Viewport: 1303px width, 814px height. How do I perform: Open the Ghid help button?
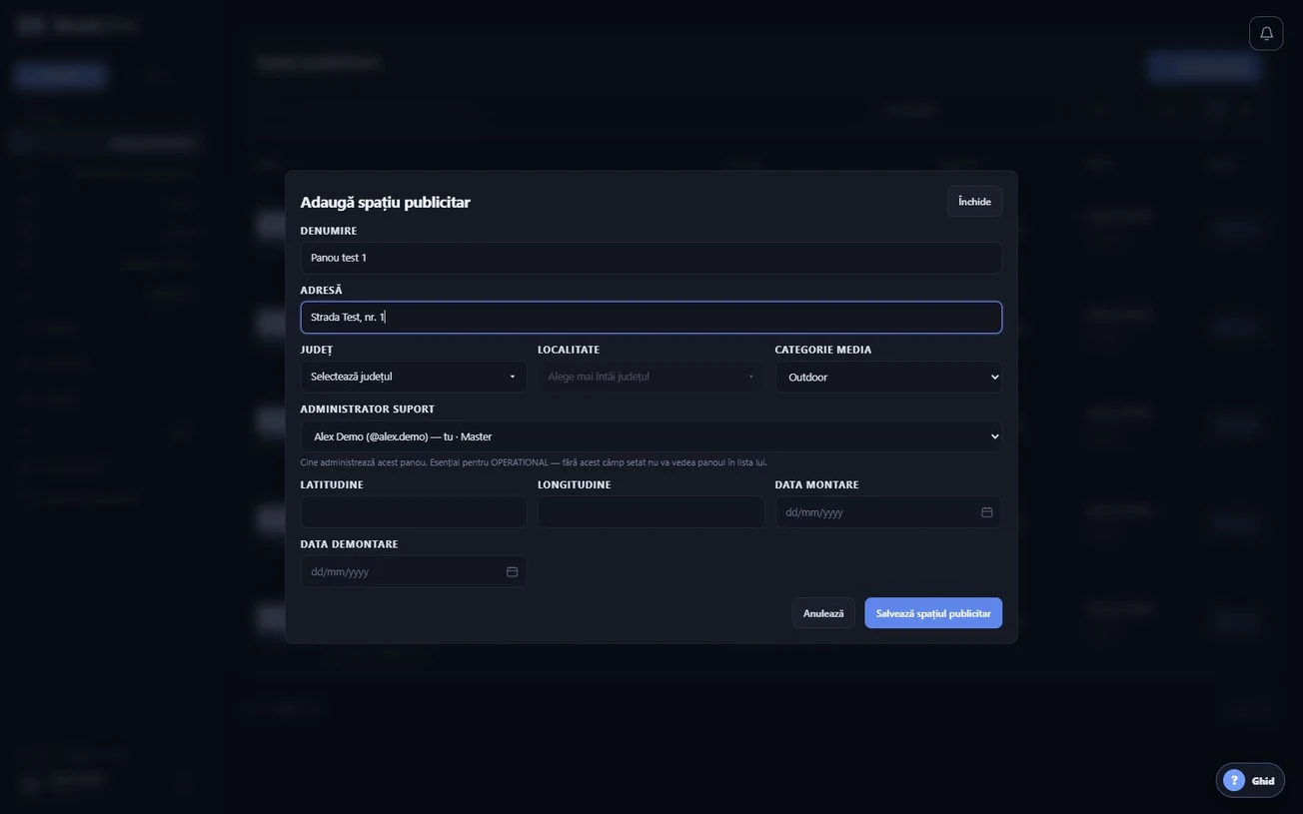tap(1250, 780)
